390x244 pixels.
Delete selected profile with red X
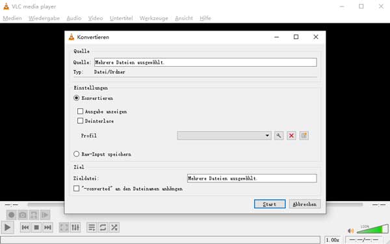tap(291, 136)
